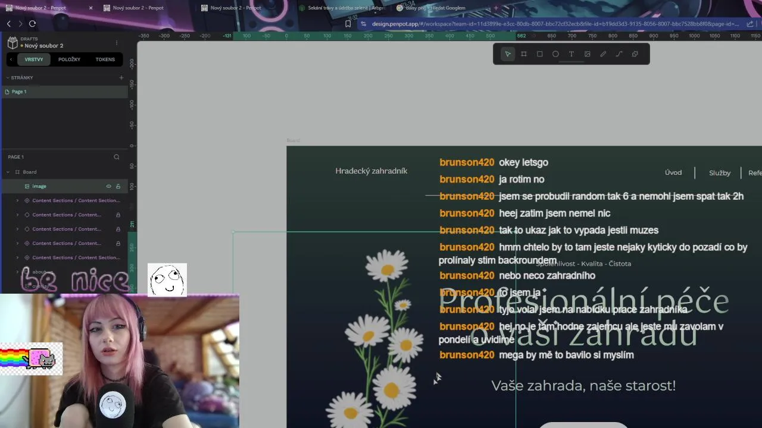Expand the second Content Sections layer

pyautogui.click(x=17, y=215)
